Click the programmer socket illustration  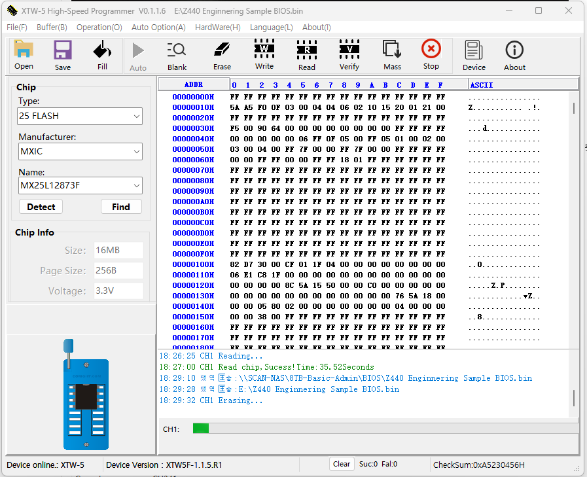[x=86, y=395]
